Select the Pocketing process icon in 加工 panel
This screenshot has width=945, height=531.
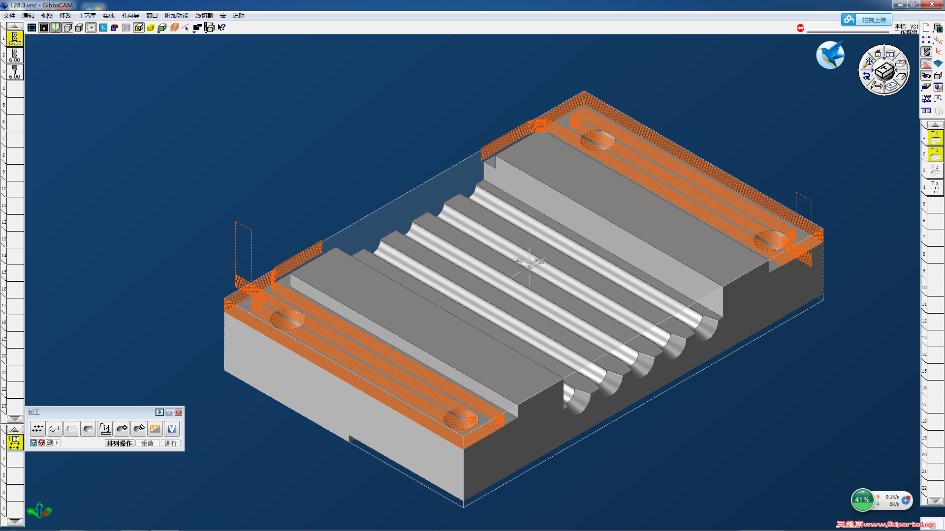pyautogui.click(x=88, y=429)
